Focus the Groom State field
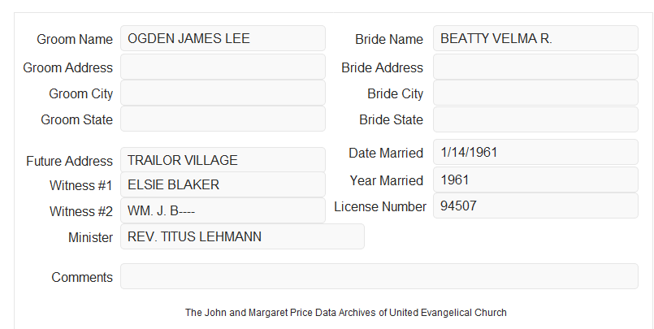The height and width of the screenshot is (329, 654). click(x=223, y=119)
